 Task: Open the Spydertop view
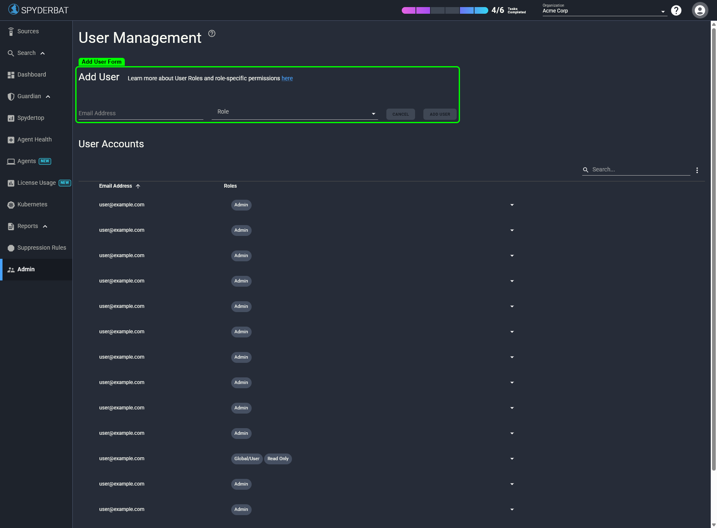[x=11, y=118]
